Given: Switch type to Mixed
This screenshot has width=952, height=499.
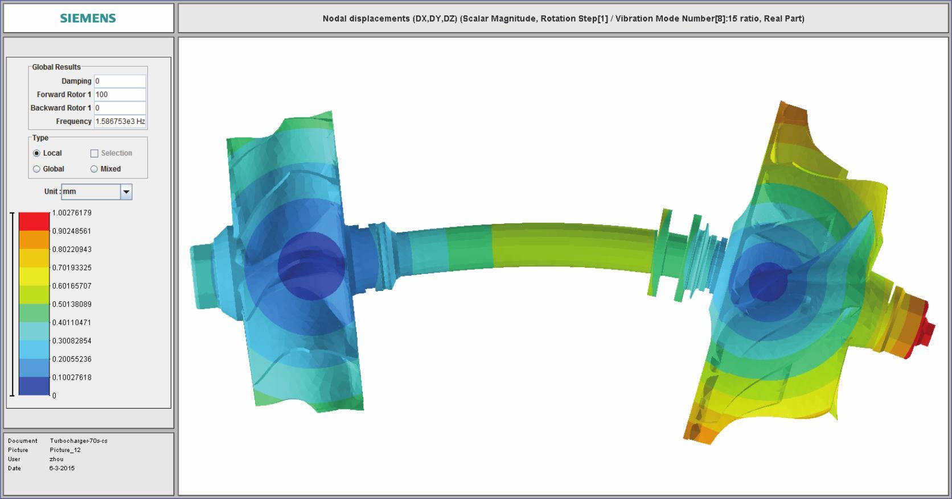Looking at the screenshot, I should pyautogui.click(x=94, y=169).
